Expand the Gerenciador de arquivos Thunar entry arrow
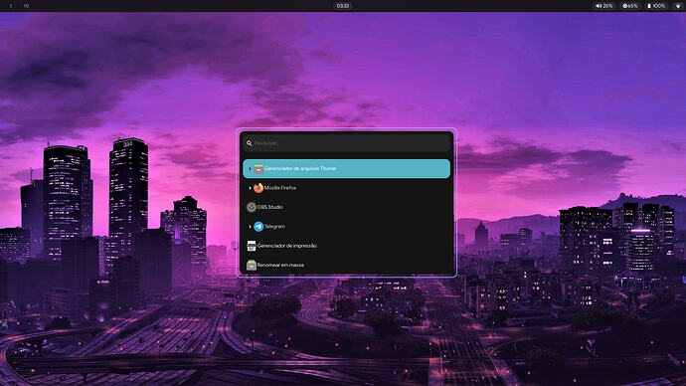The image size is (686, 386). click(x=250, y=168)
